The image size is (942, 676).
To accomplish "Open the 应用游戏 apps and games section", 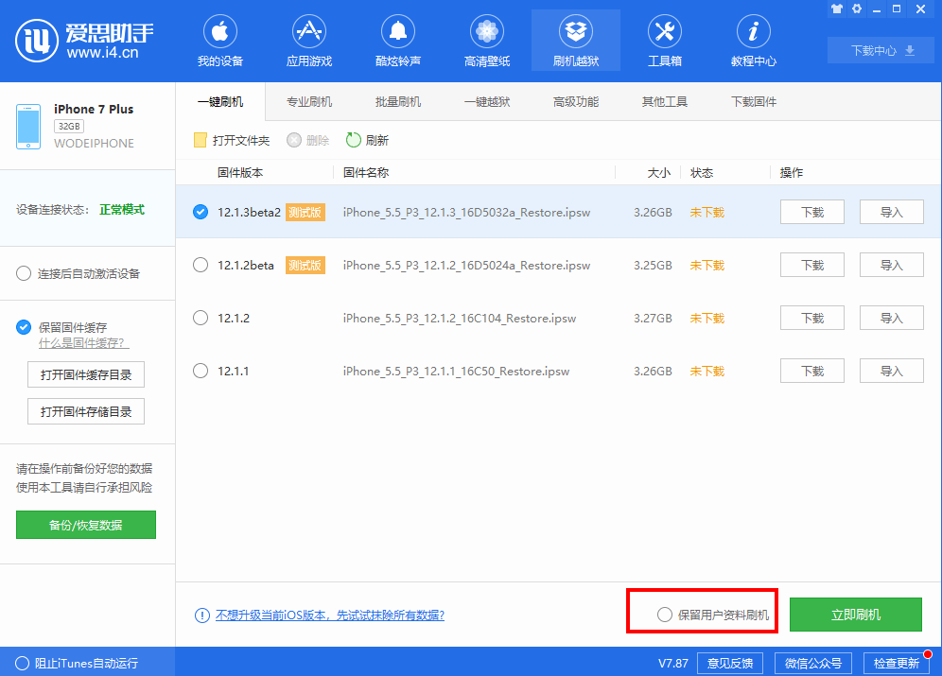I will [x=308, y=40].
